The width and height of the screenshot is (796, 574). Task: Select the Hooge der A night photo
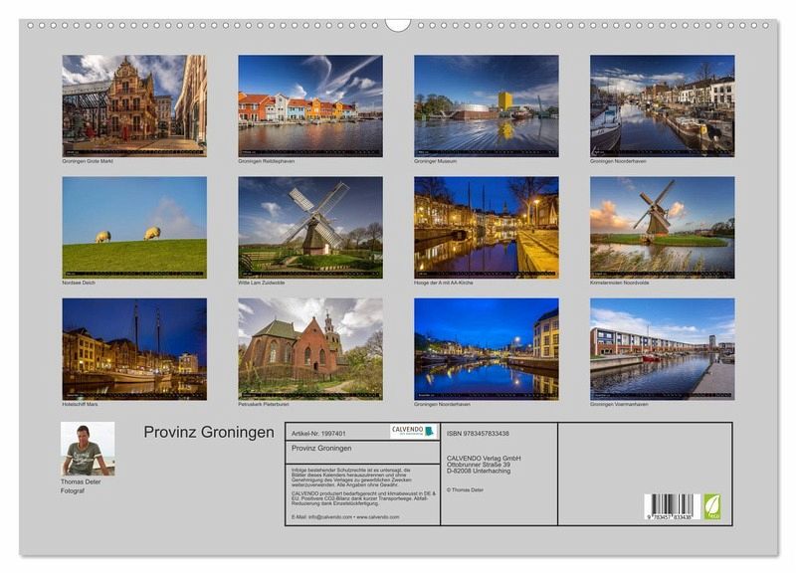click(x=486, y=228)
